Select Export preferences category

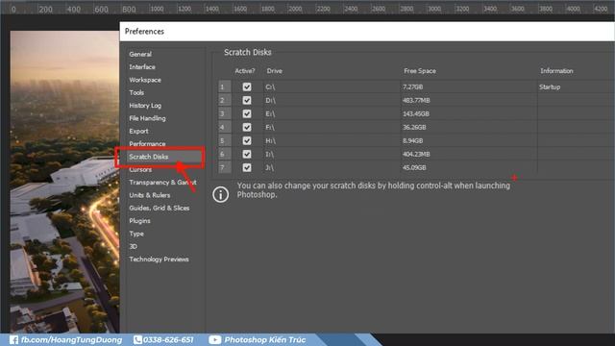tap(138, 131)
